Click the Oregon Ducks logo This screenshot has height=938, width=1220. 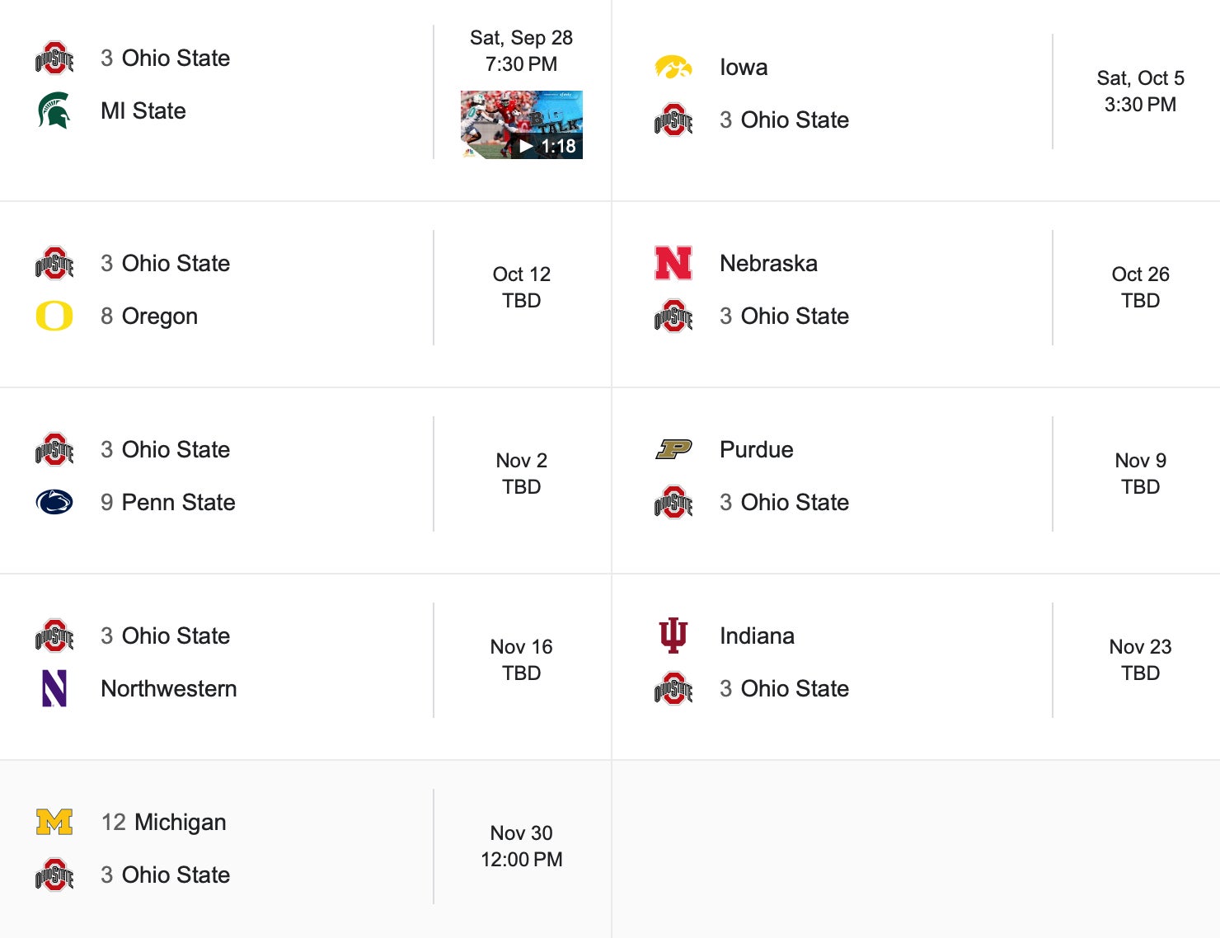point(54,316)
